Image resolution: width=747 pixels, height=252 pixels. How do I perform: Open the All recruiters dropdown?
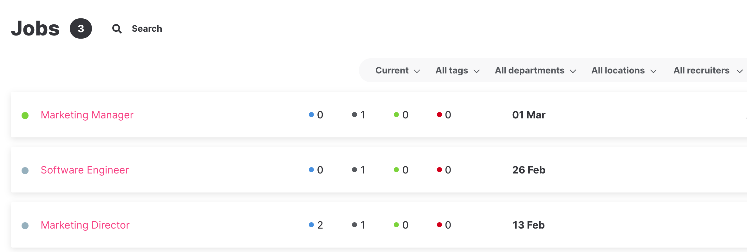[708, 70]
